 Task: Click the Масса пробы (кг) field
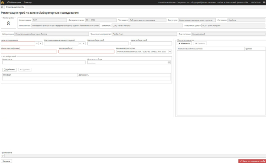pos(86,51)
